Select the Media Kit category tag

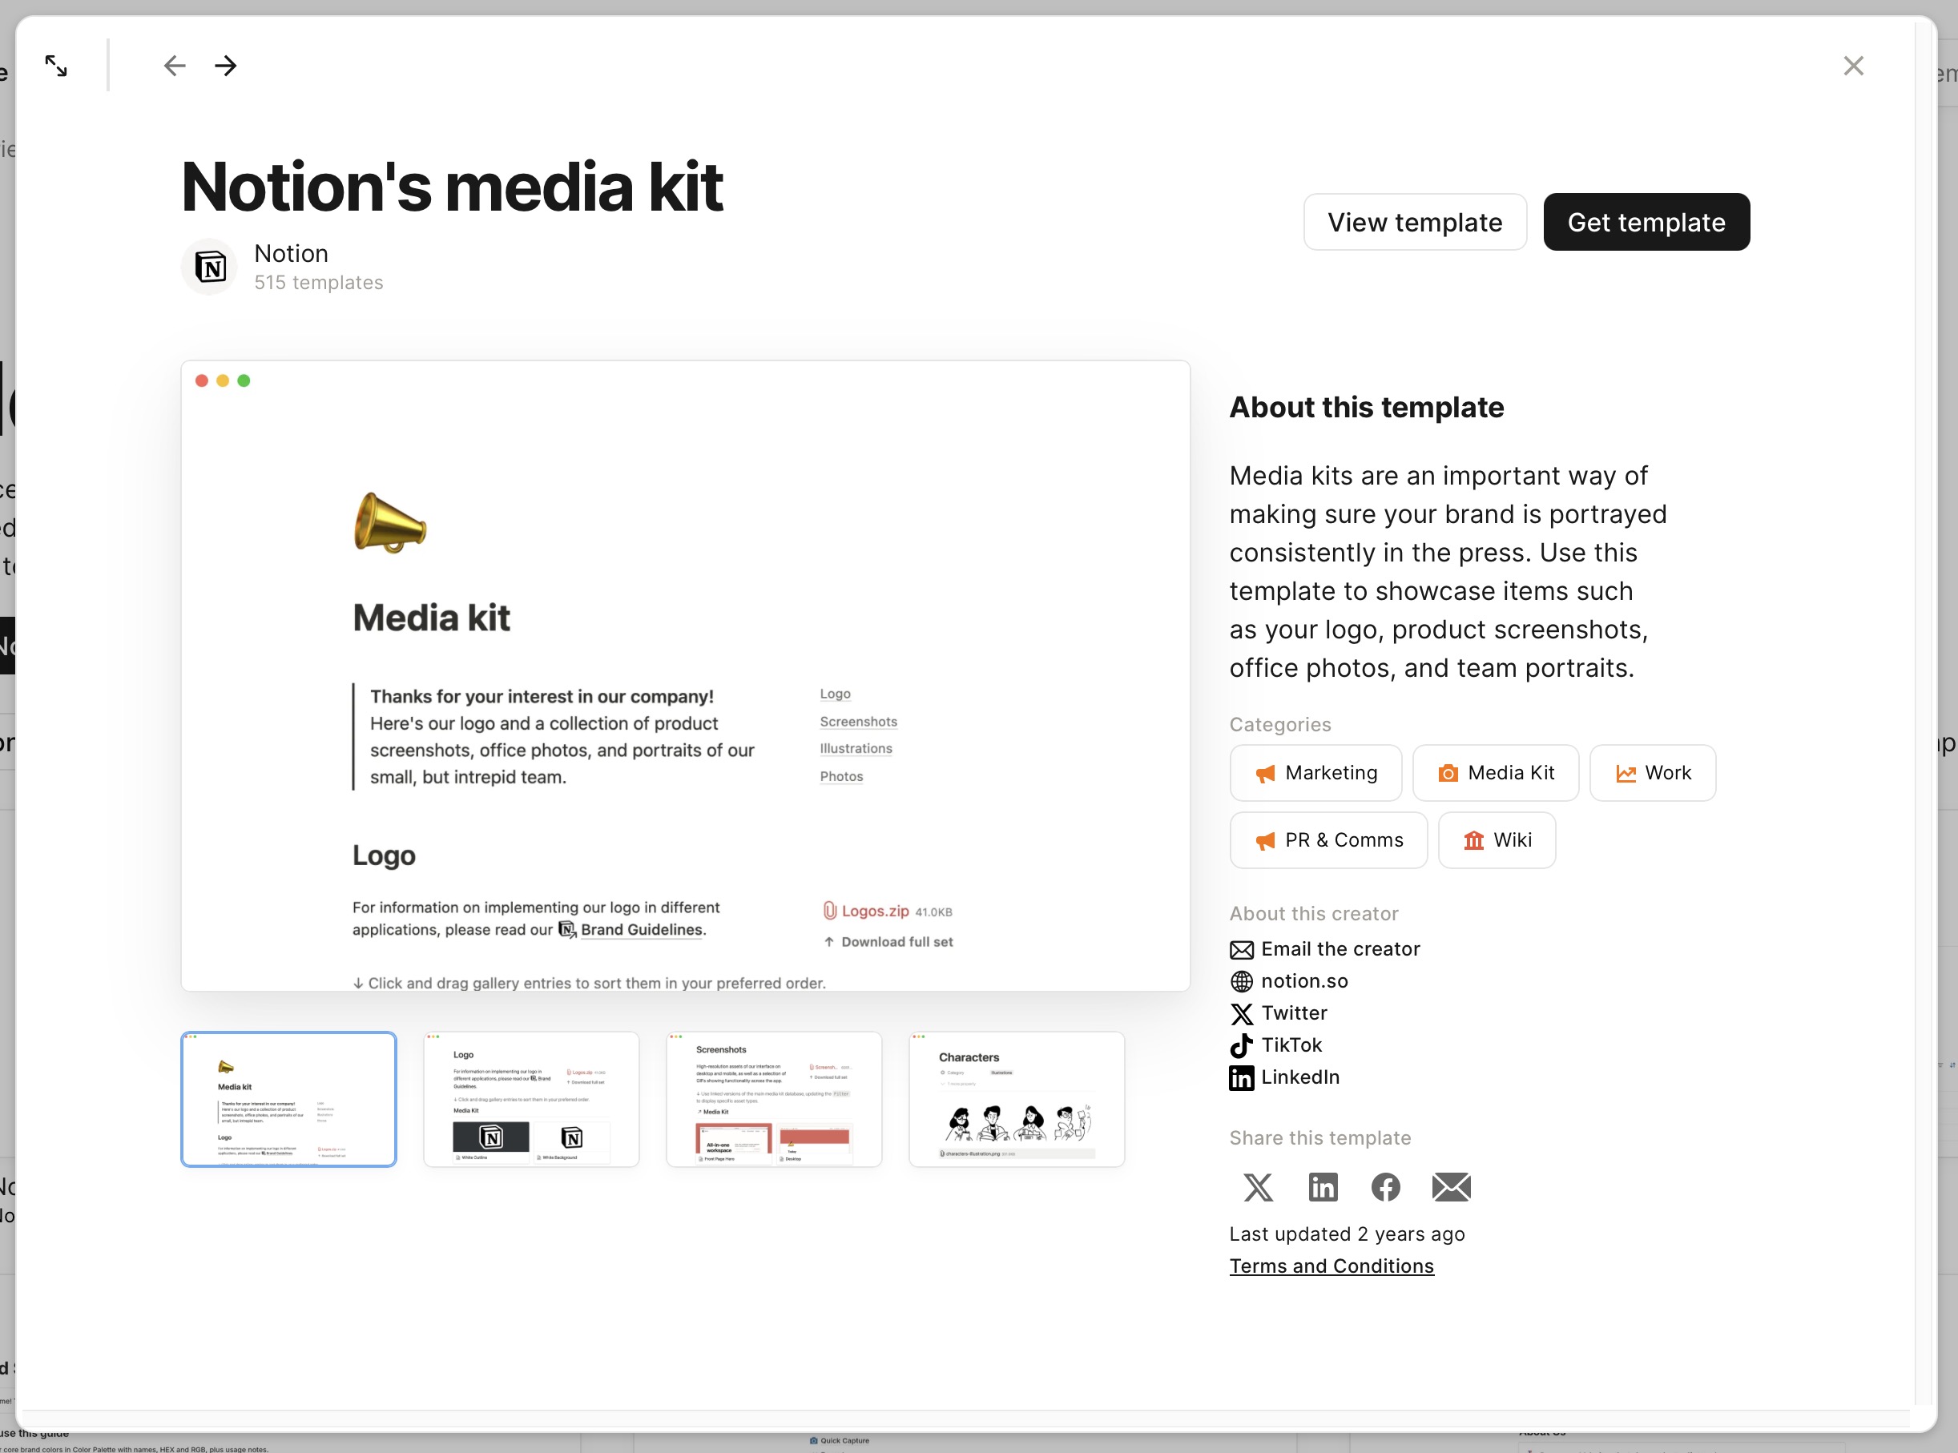coord(1495,773)
